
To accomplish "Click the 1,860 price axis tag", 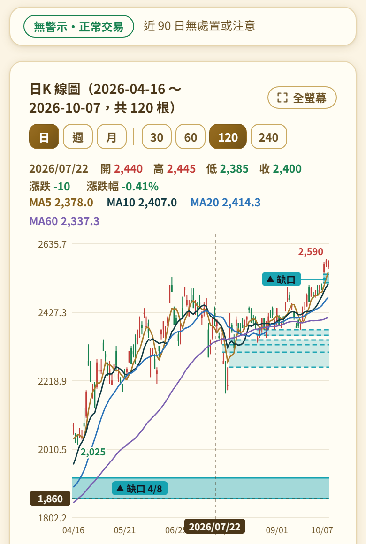I will coord(50,499).
